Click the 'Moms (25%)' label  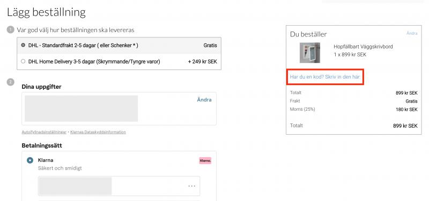click(x=302, y=110)
